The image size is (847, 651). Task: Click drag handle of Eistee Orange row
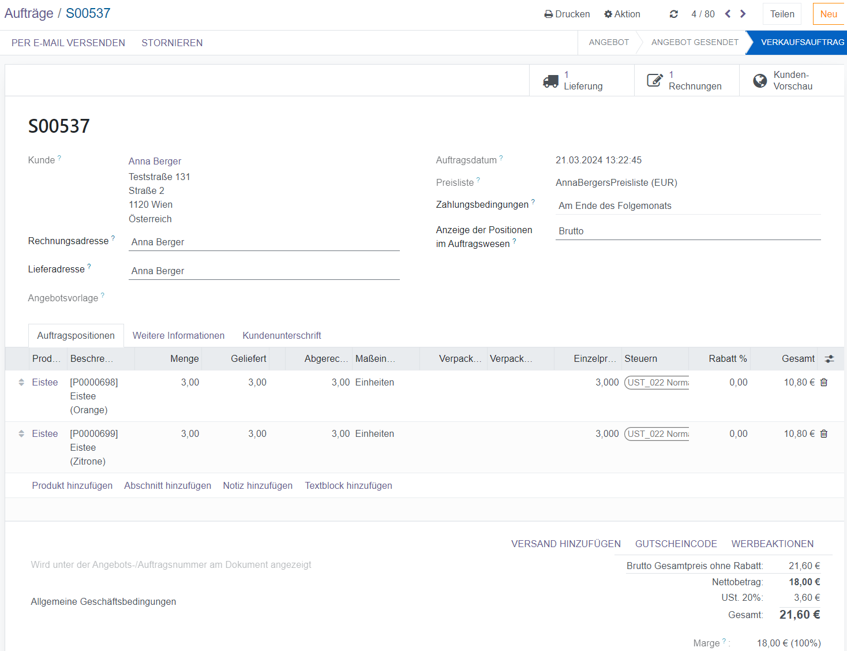click(x=21, y=383)
